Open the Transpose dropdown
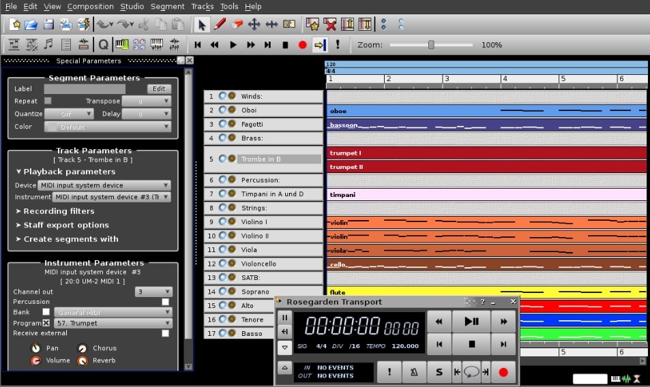650x387 pixels. click(x=147, y=101)
